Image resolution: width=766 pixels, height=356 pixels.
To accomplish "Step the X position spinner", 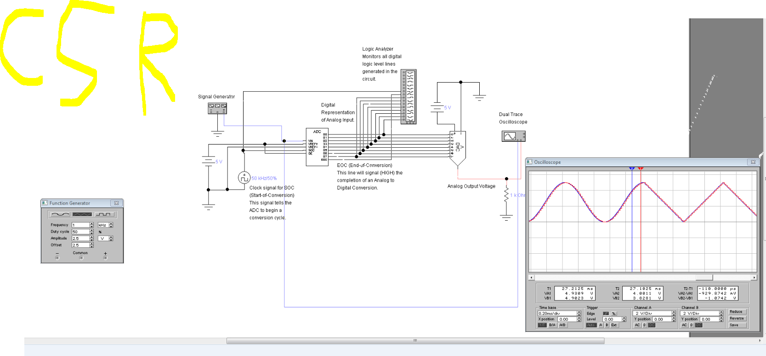I will 579,319.
